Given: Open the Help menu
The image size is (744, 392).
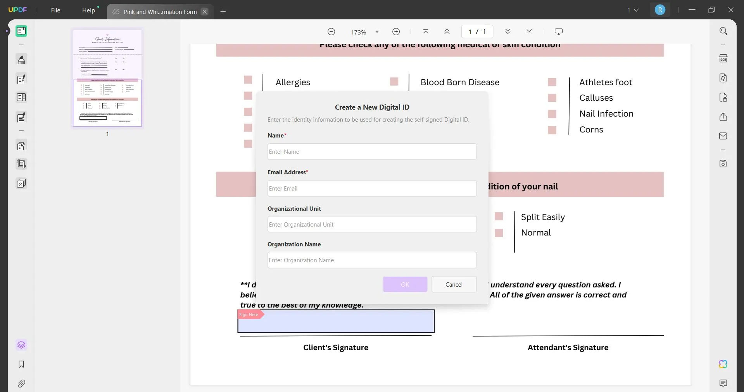Looking at the screenshot, I should (88, 10).
